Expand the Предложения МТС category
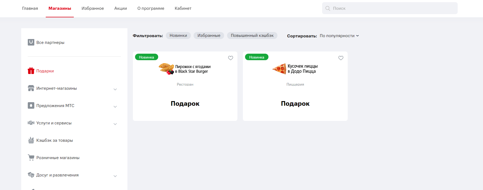Viewport: 483px width, 190px height. click(115, 107)
